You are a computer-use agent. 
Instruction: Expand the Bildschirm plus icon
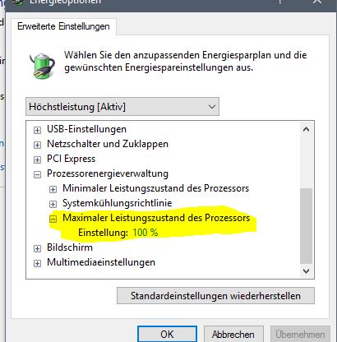[37, 248]
